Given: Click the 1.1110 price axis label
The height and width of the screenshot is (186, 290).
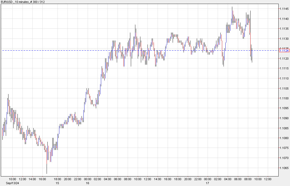Looking at the screenshot, I should pos(284,78).
